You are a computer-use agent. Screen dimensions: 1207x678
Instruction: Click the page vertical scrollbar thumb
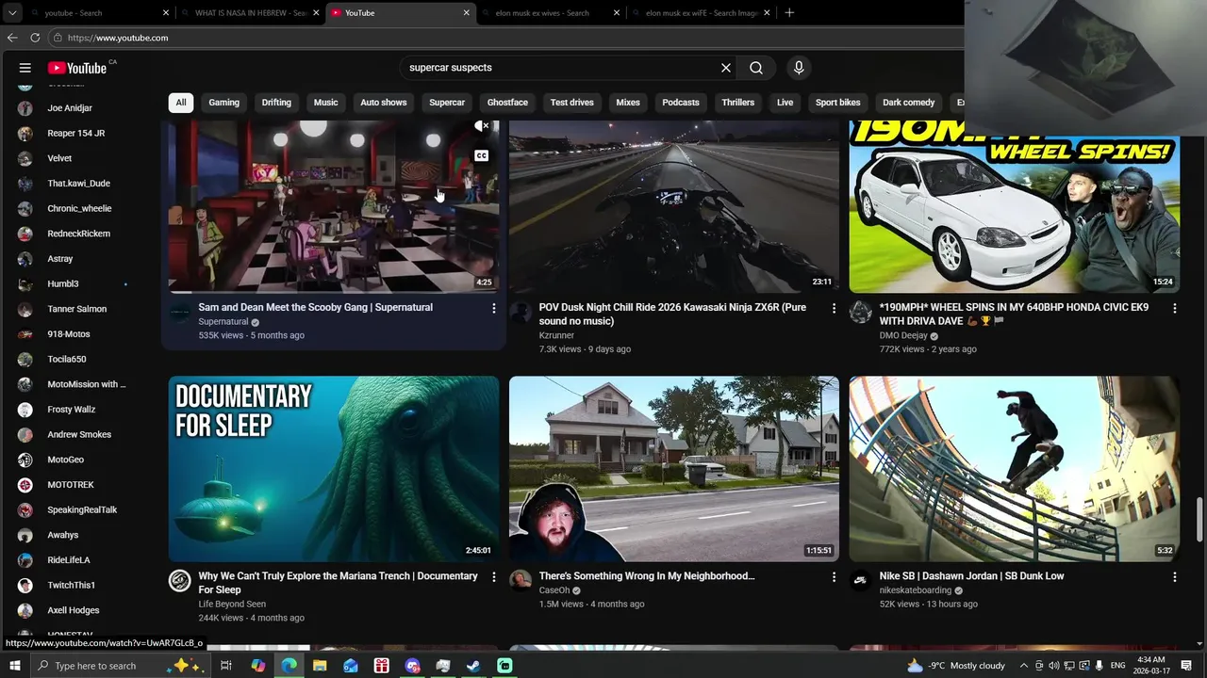[1200, 521]
